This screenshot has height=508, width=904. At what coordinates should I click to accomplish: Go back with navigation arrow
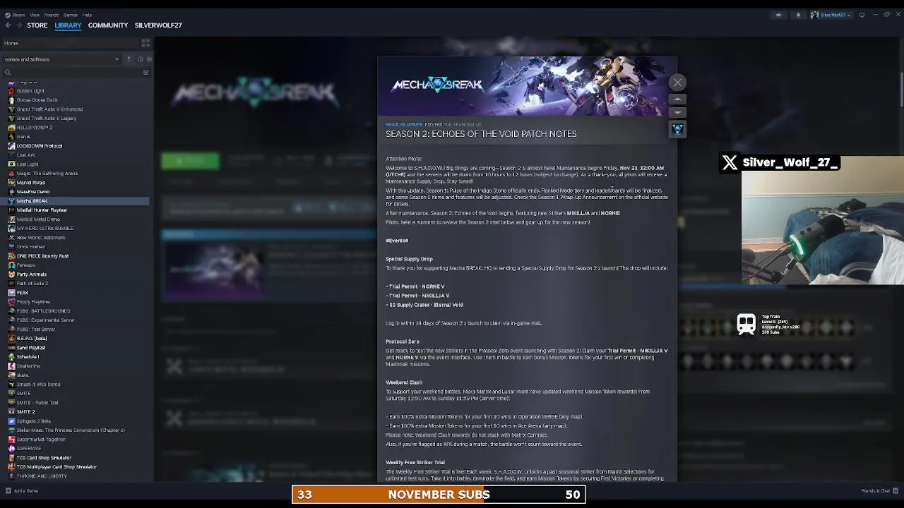(8, 25)
